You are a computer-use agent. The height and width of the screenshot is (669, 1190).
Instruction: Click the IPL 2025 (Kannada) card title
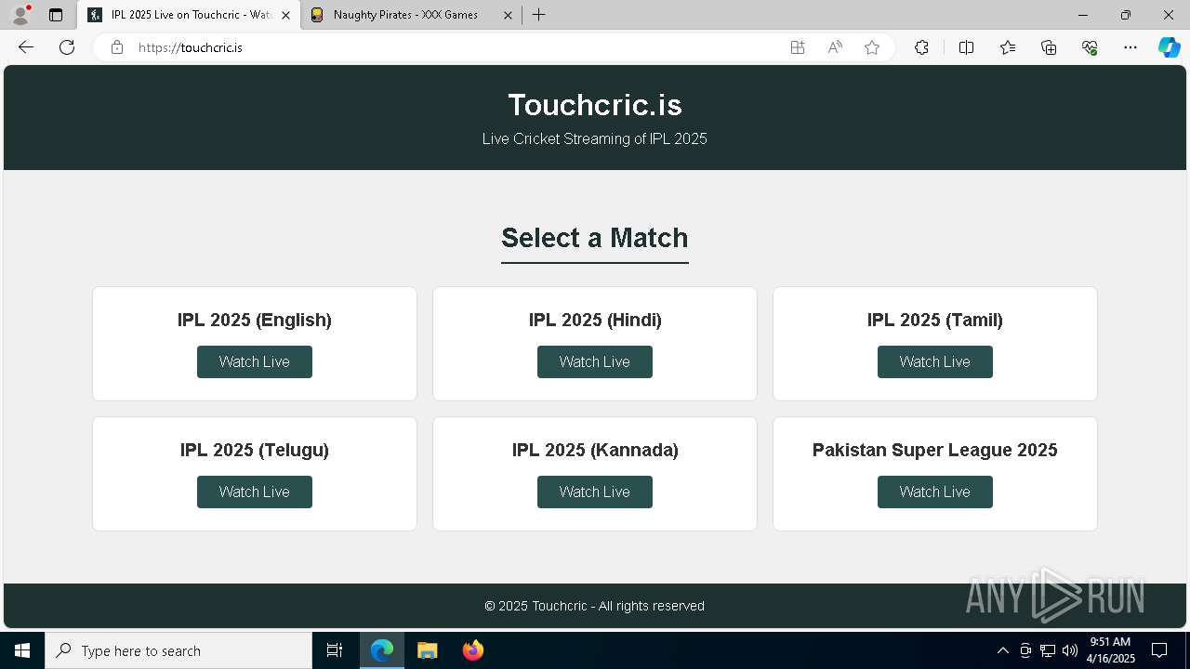point(595,450)
